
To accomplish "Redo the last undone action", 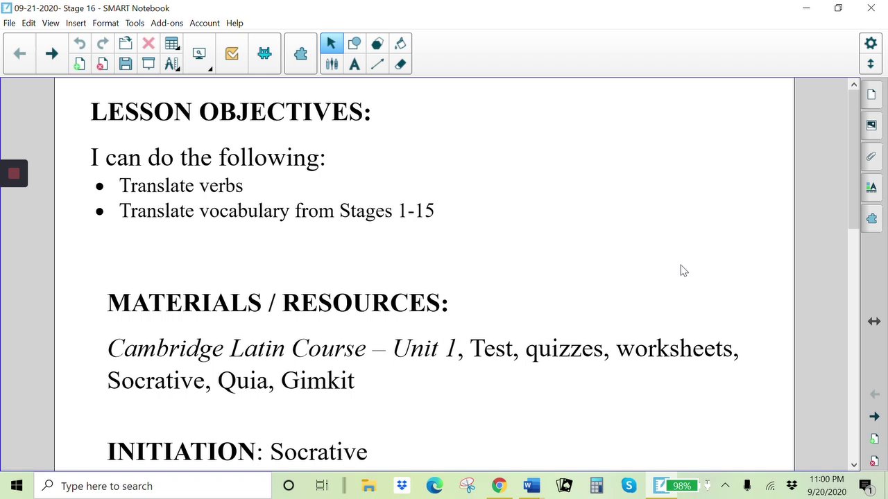I will 102,44.
